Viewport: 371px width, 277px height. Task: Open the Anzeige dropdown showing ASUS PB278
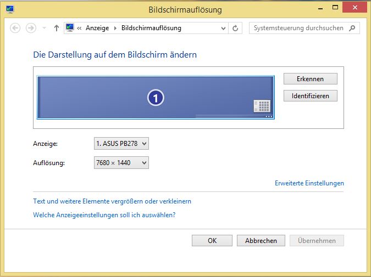[x=121, y=144]
